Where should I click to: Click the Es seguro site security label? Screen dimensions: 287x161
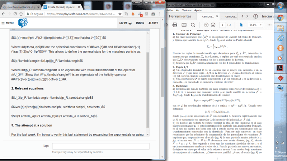pyautogui.click(x=35, y=14)
